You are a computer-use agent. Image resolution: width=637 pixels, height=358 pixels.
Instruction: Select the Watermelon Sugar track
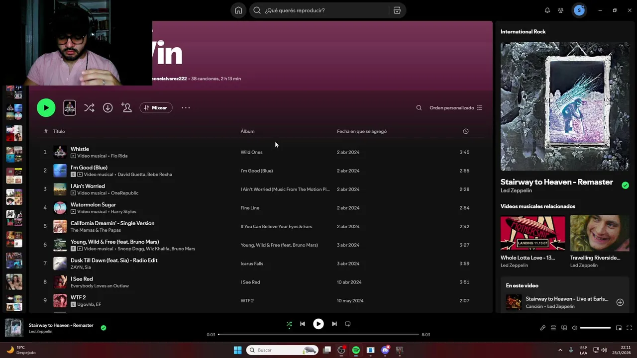(x=93, y=205)
